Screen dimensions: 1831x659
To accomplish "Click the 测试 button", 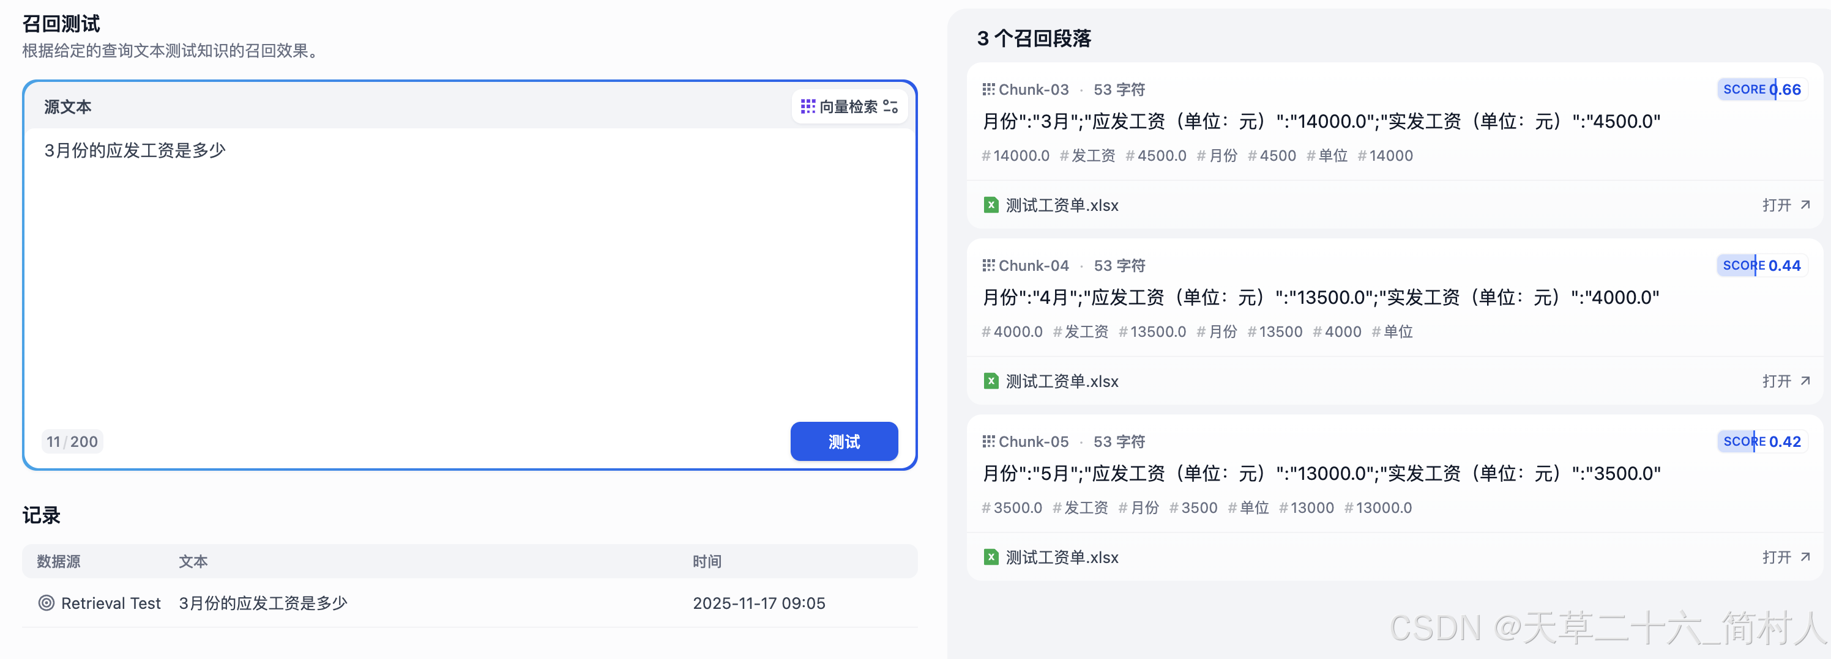I will tap(844, 441).
